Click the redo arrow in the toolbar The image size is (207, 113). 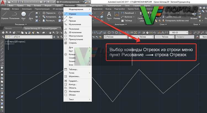point(43,33)
